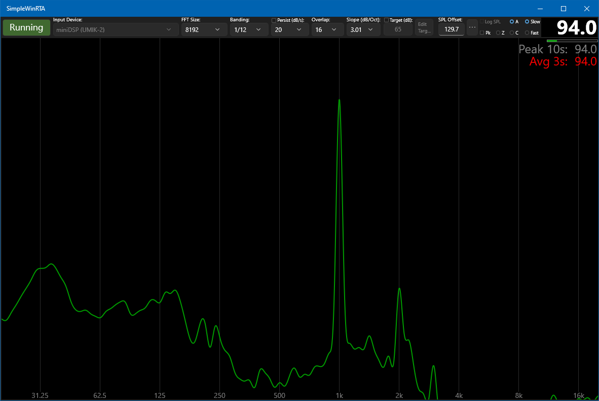Click the Peak 10s readout

tap(557, 49)
